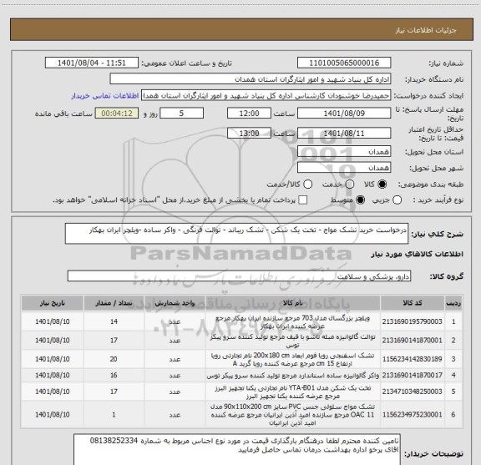Click the days remaining field showing 5
The height and width of the screenshot is (465, 481).
(181, 114)
